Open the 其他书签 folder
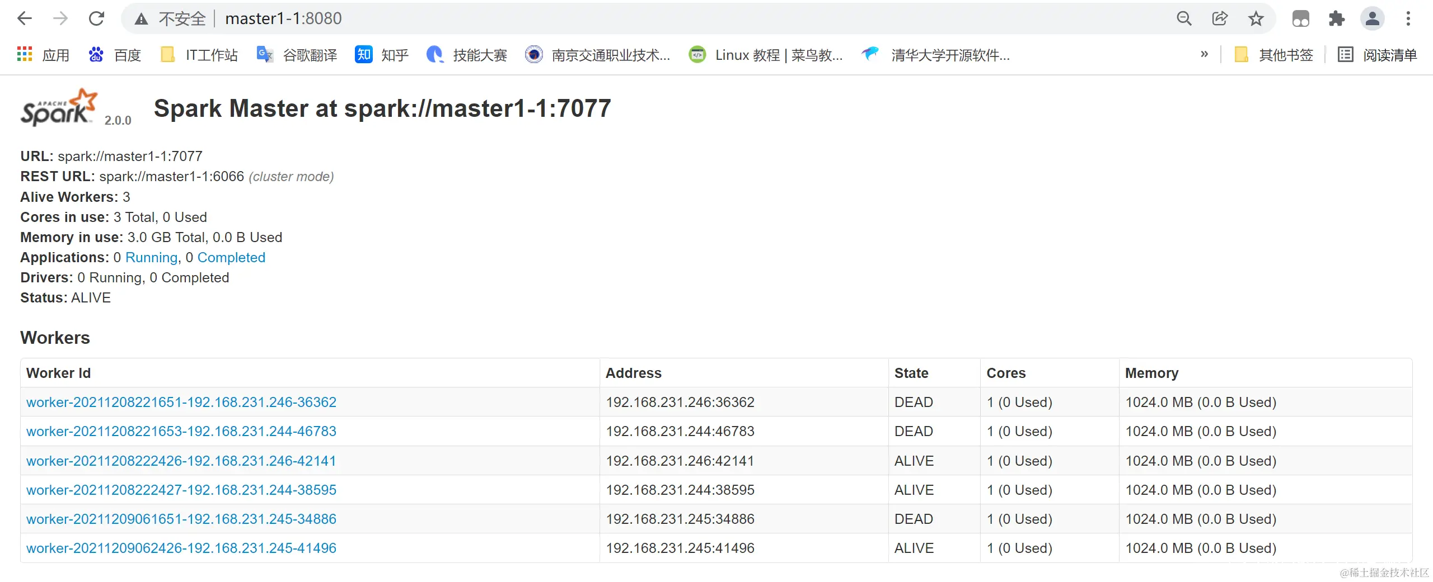The width and height of the screenshot is (1433, 582). click(1273, 55)
